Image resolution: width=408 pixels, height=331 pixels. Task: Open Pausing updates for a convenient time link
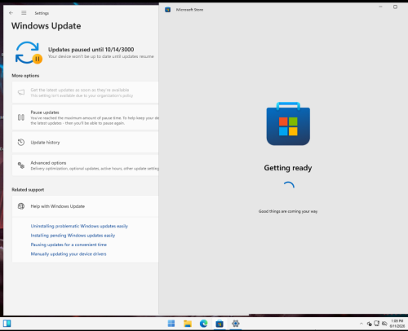[x=69, y=245]
